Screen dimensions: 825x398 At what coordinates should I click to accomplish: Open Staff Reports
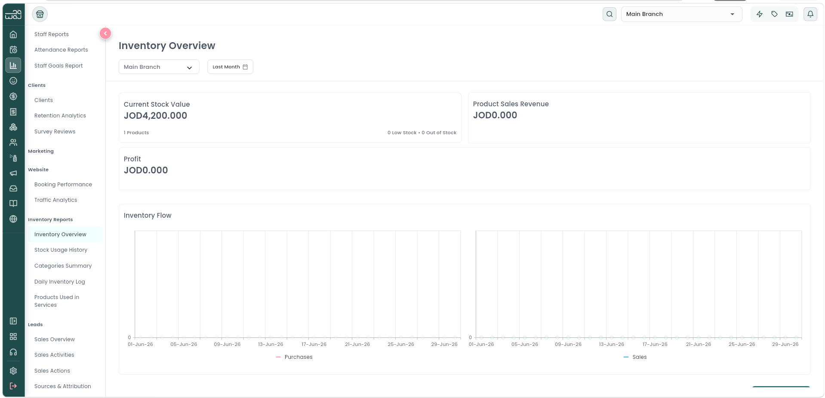click(52, 34)
